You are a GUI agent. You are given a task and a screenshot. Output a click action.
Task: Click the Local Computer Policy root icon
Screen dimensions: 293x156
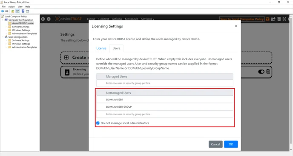[x=2, y=17]
